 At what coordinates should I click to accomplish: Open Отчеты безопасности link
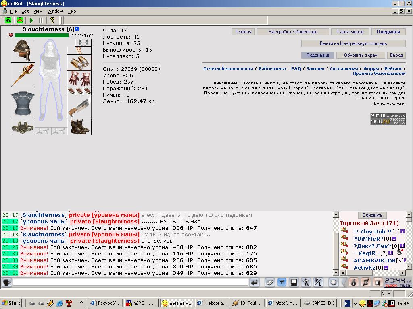tap(228, 68)
